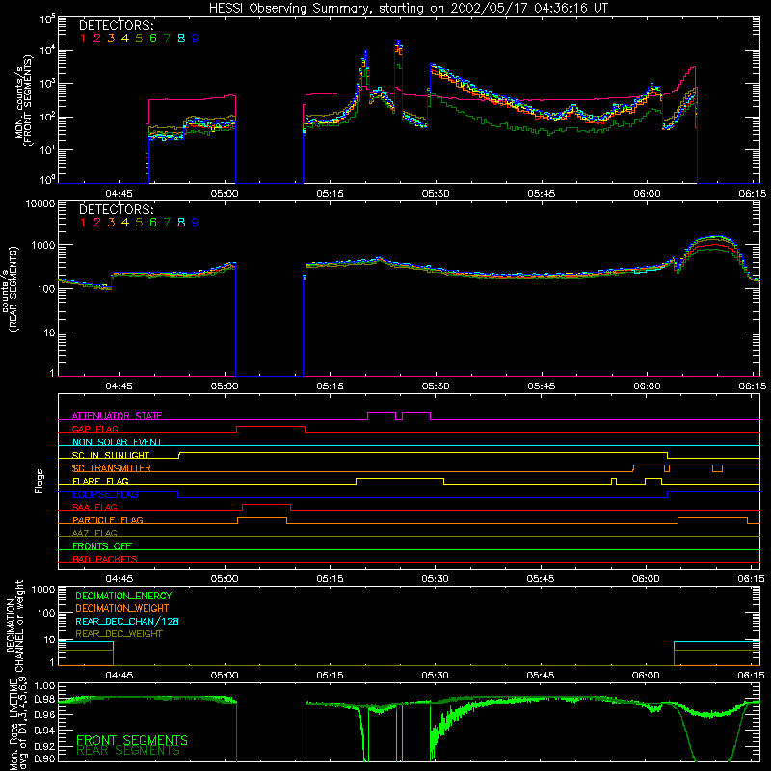Click '06:00' on the rear segments time axis
This screenshot has width=771, height=771.
647,386
